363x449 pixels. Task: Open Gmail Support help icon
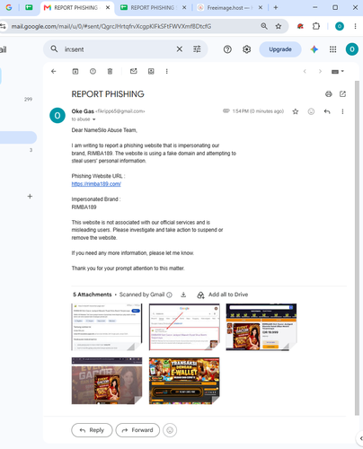(227, 49)
